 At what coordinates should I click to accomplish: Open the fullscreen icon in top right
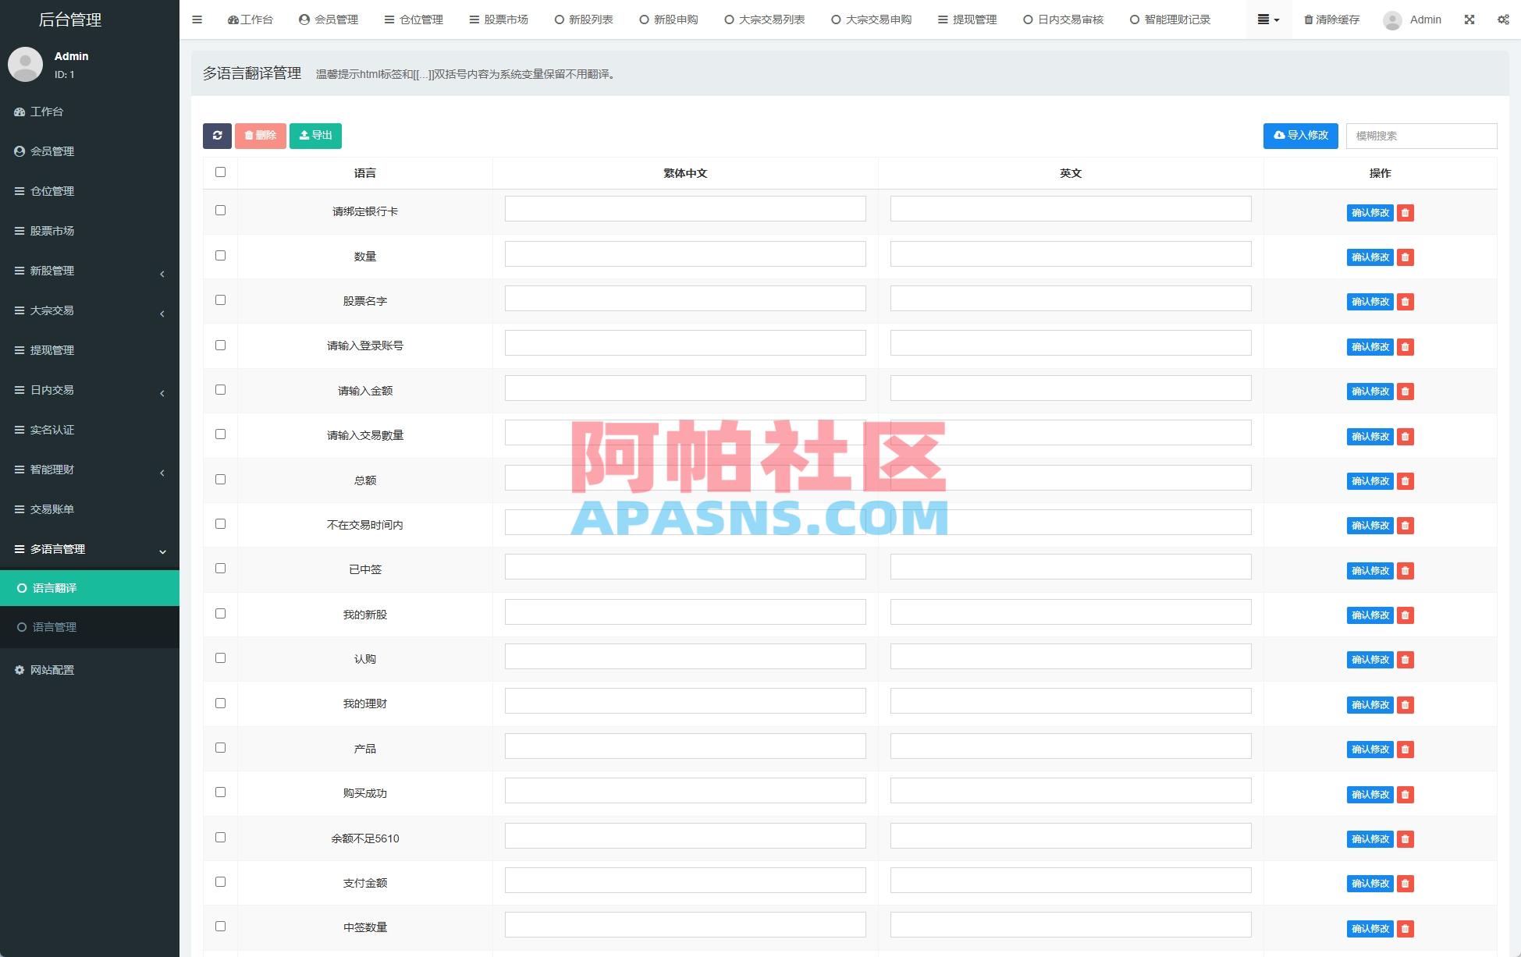(x=1470, y=19)
